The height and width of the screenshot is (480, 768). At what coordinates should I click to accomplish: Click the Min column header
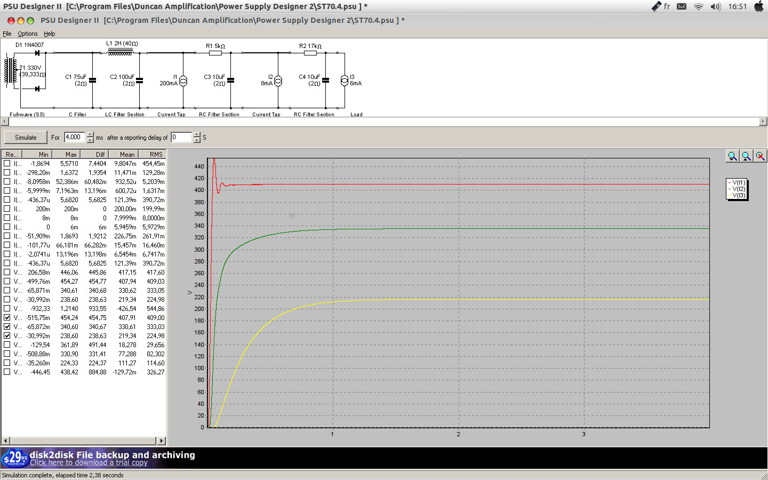[x=37, y=154]
